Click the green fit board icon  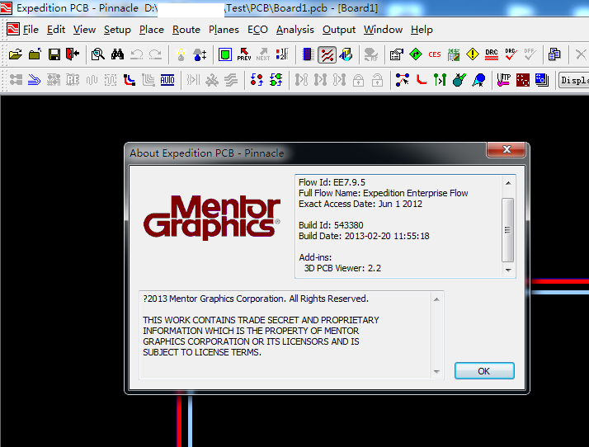coord(225,54)
